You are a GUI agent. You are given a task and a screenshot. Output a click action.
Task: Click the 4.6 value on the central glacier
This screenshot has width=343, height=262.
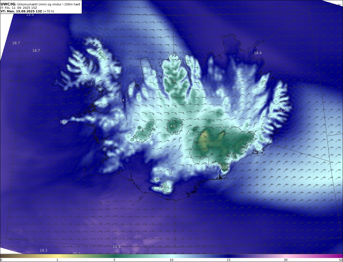pyautogui.click(x=173, y=126)
